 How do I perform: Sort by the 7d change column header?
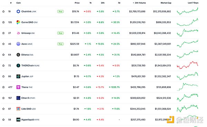pyautogui.click(x=119, y=3)
